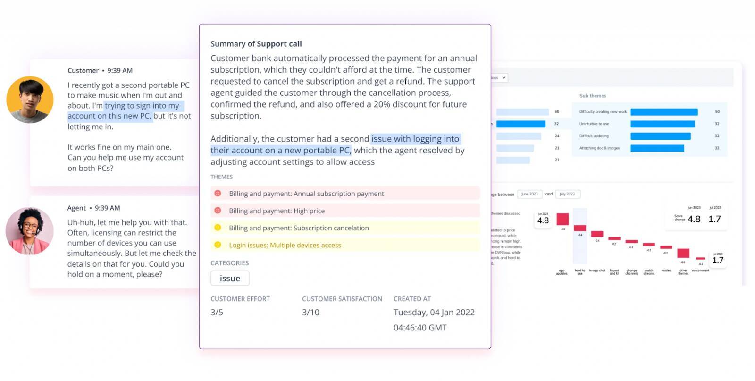Click the sad face icon beside Annual subscription payment
755x381 pixels.
point(218,194)
